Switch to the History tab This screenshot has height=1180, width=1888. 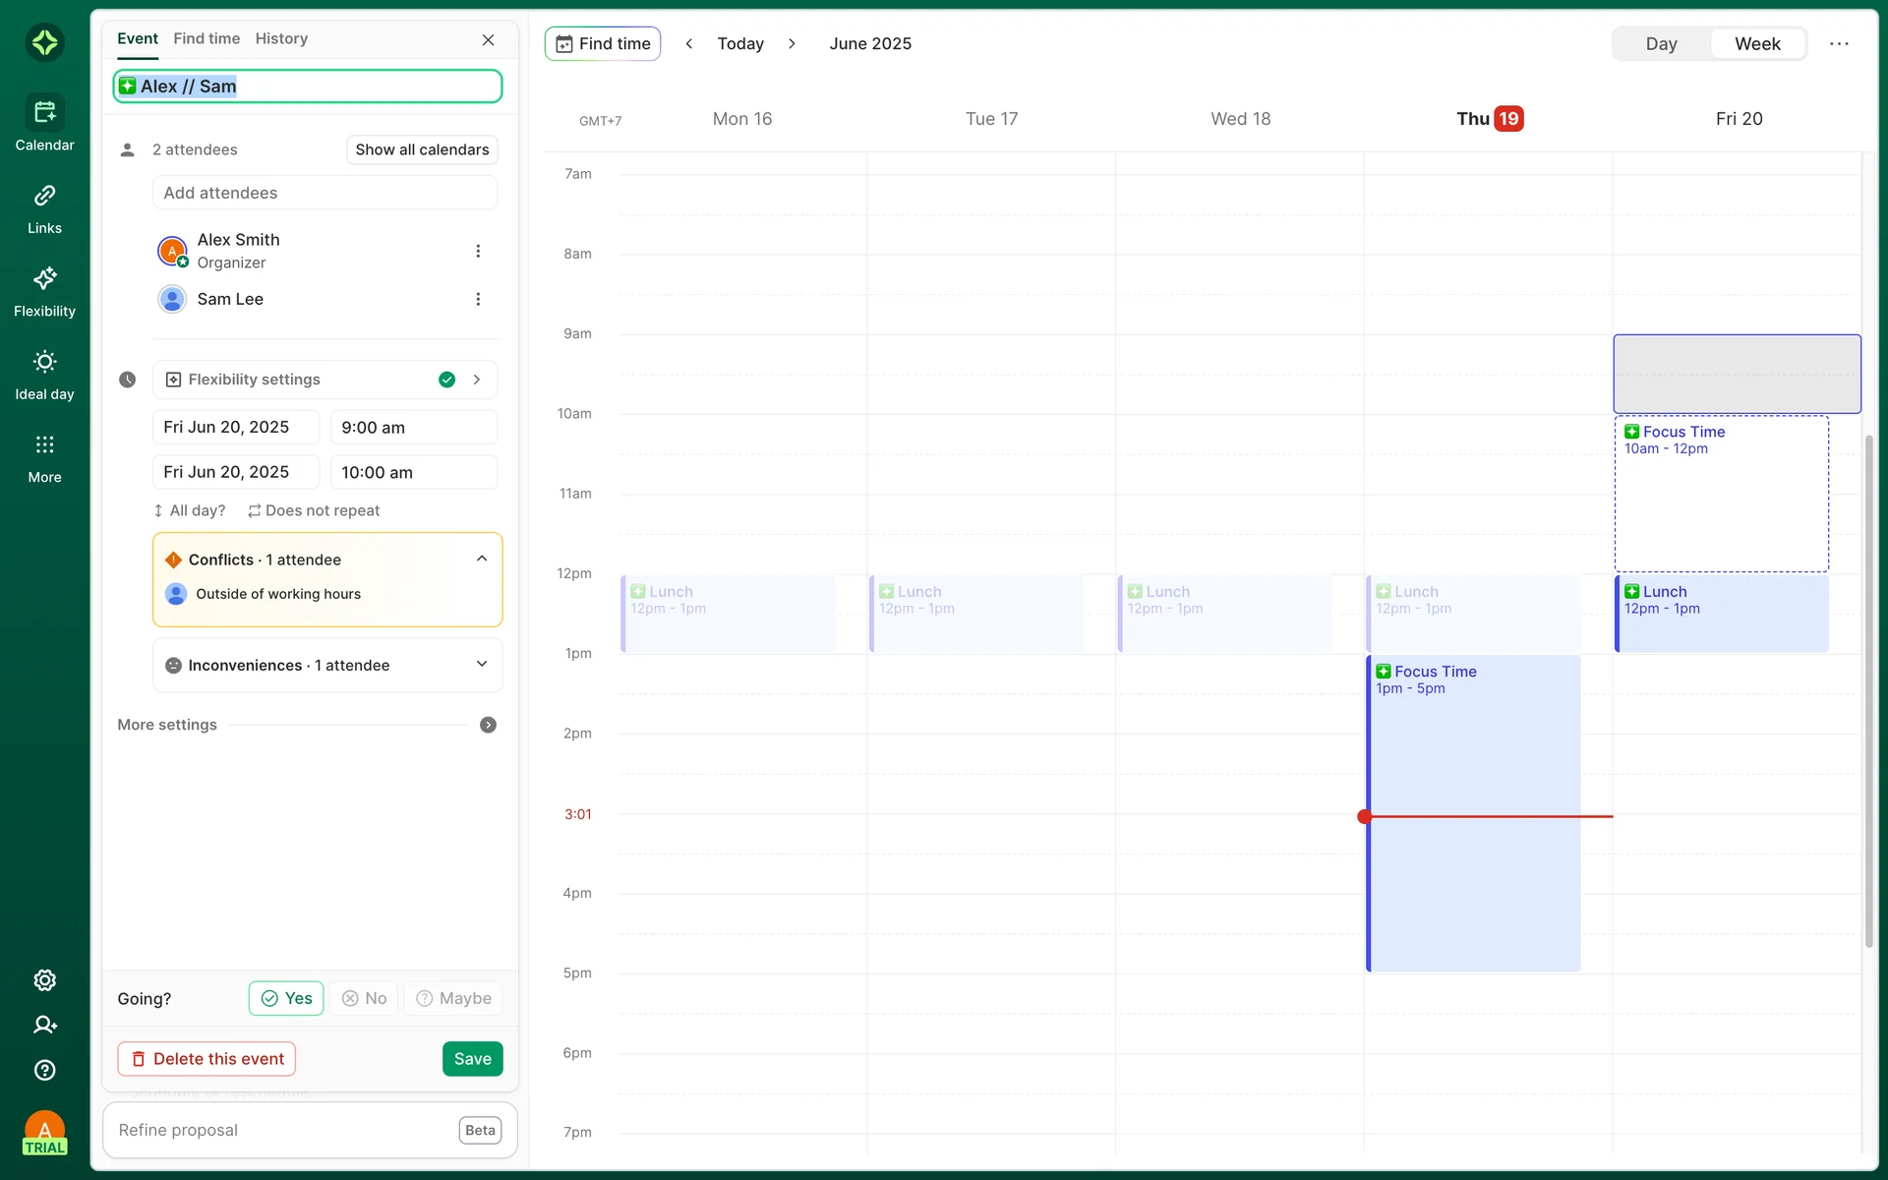pyautogui.click(x=281, y=38)
